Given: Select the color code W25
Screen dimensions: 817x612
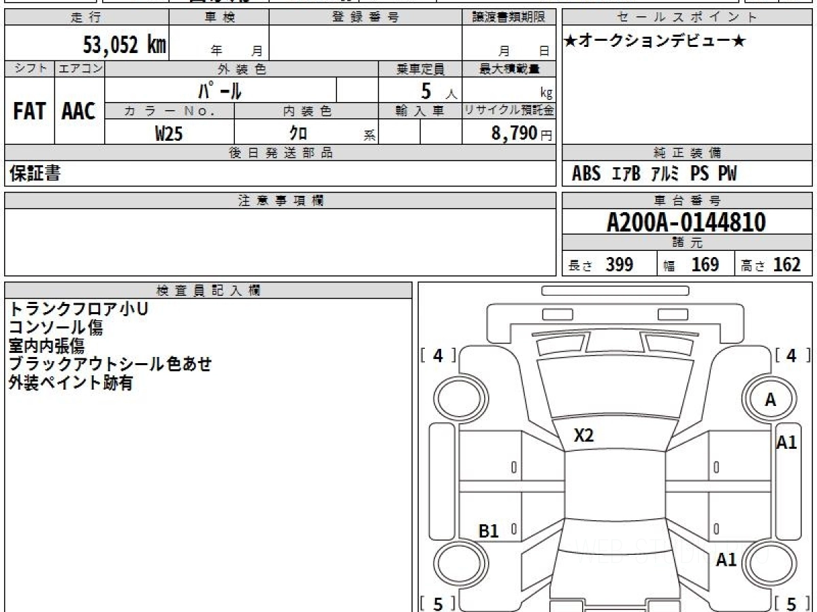Looking at the screenshot, I should (169, 133).
